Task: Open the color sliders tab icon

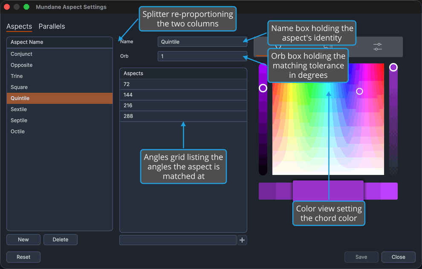Action: coord(378,47)
